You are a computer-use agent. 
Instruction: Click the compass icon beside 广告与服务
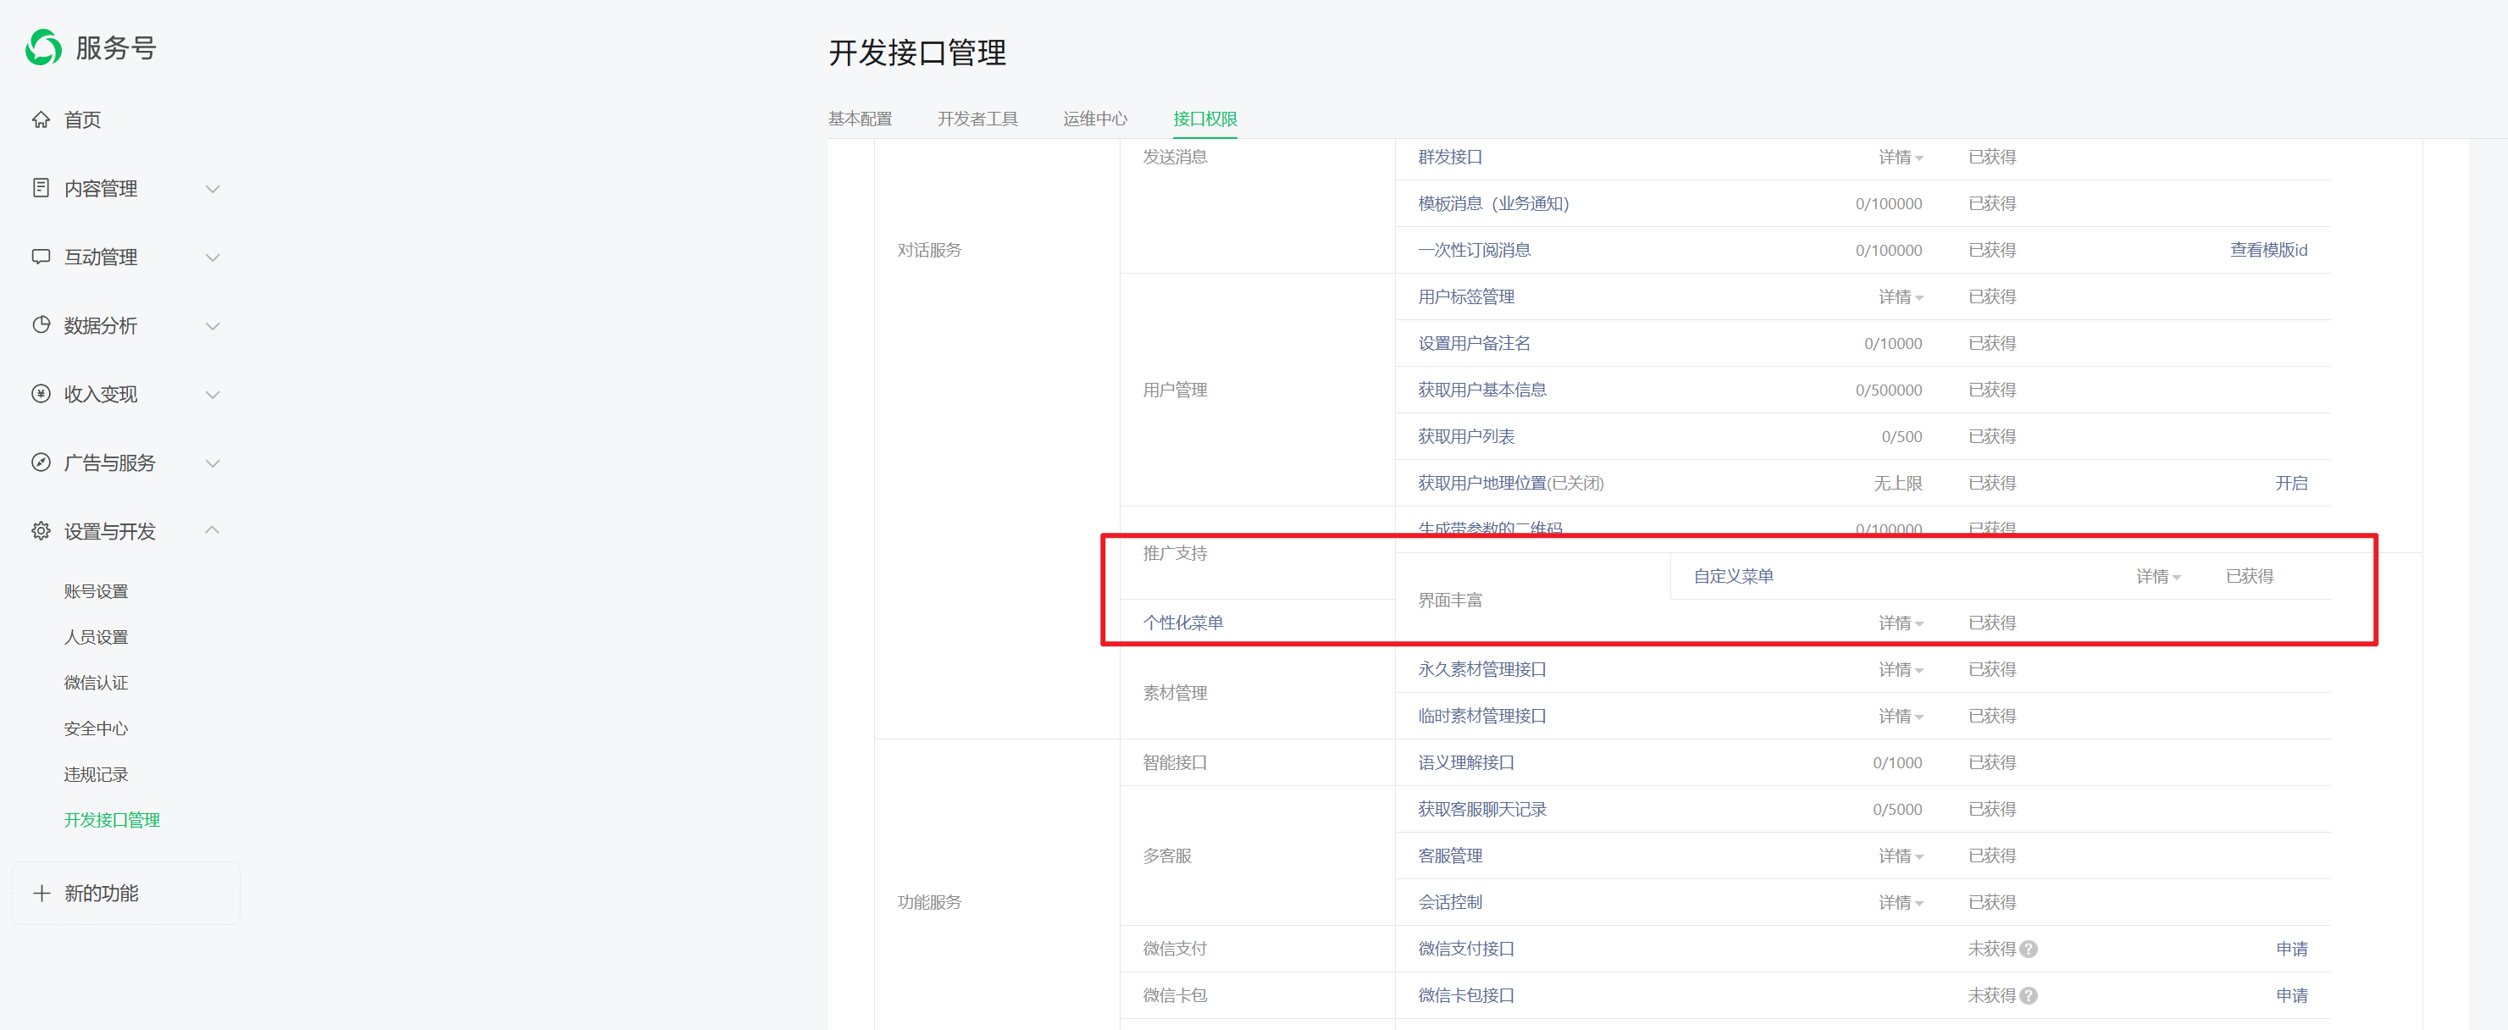pos(41,462)
